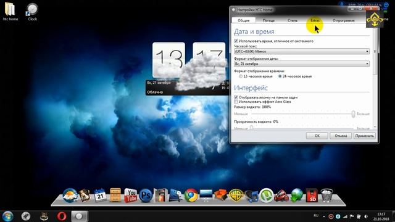Switch to the Extras tab
The height and width of the screenshot is (222, 395).
315,20
